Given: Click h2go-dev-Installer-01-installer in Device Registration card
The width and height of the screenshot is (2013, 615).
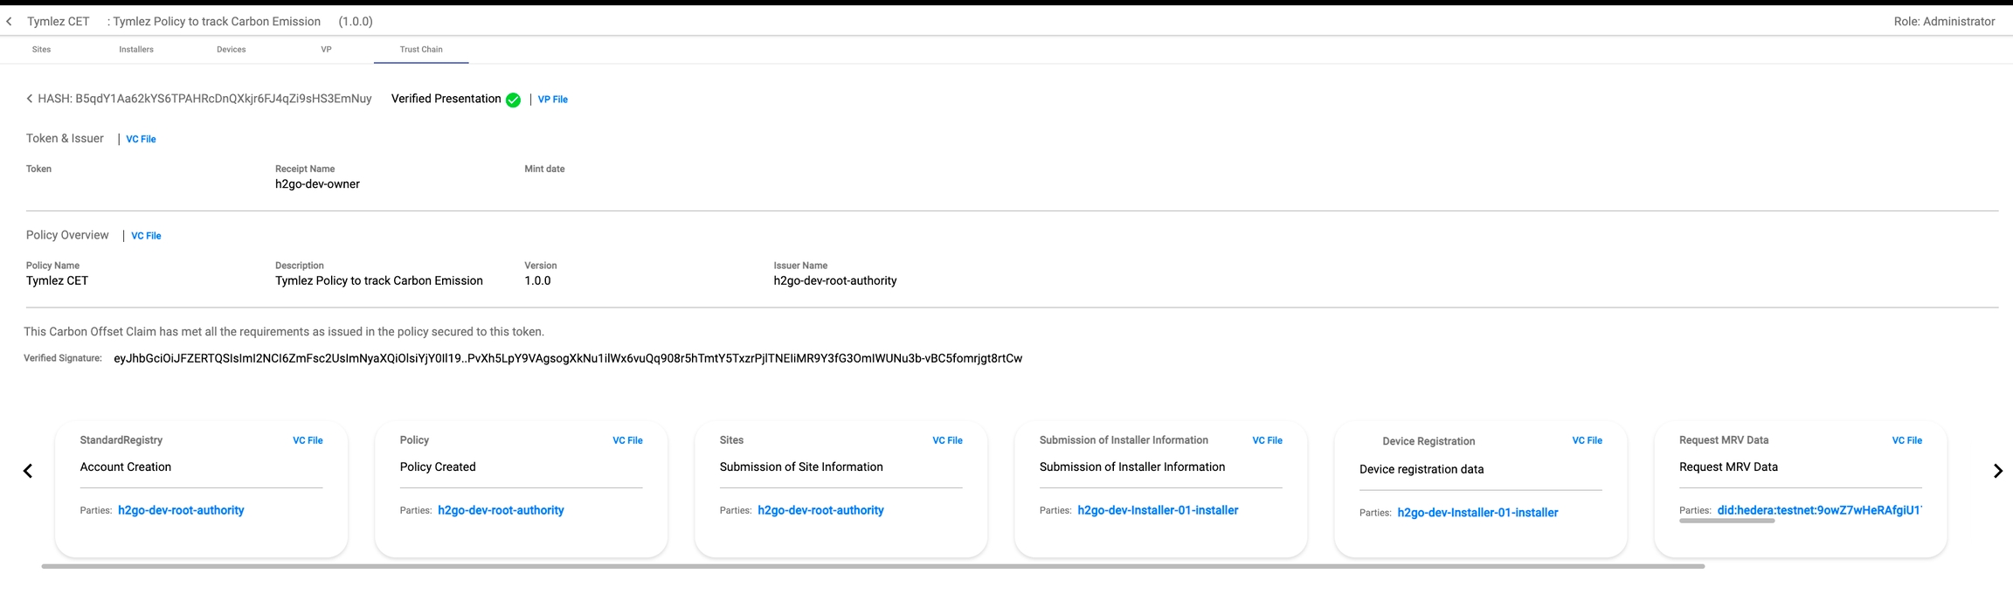Looking at the screenshot, I should click(1477, 513).
